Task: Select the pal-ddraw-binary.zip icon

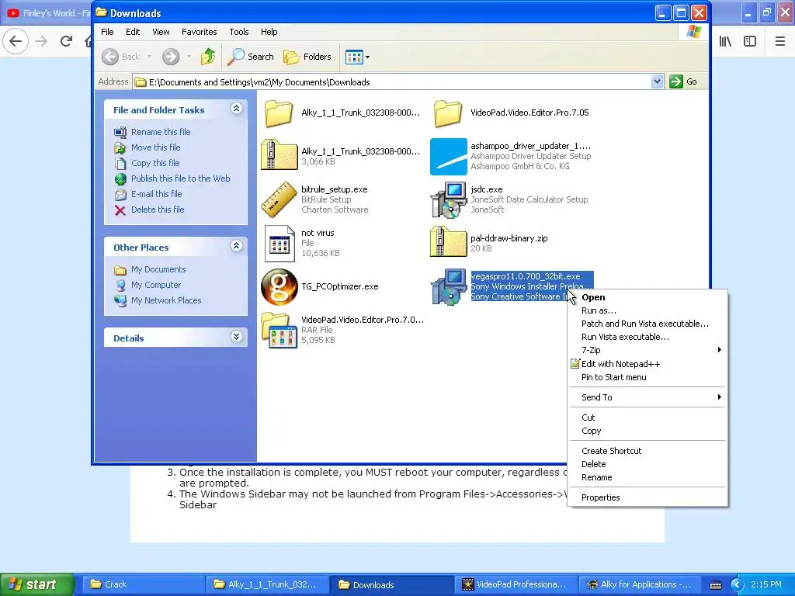Action: click(448, 242)
